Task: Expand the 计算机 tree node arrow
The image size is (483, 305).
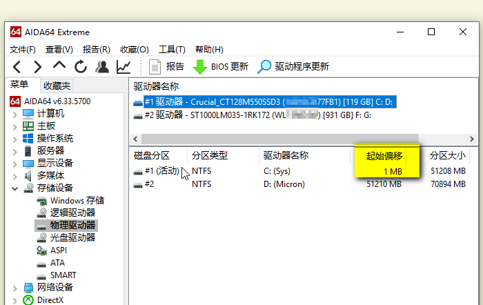Action: (14, 115)
